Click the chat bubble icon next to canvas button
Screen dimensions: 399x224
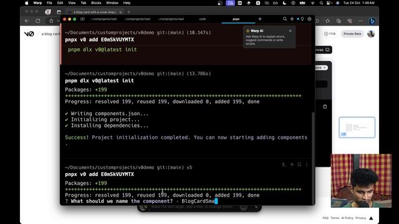(327, 50)
